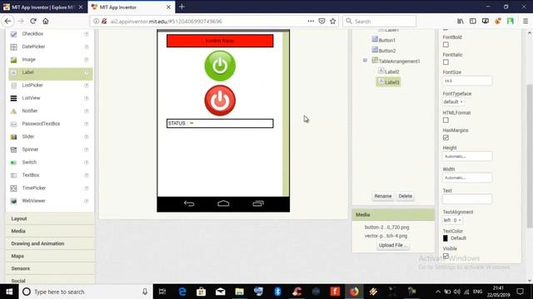Select the CheckBox palette component icon
This screenshot has height=299, width=533.
13,34
